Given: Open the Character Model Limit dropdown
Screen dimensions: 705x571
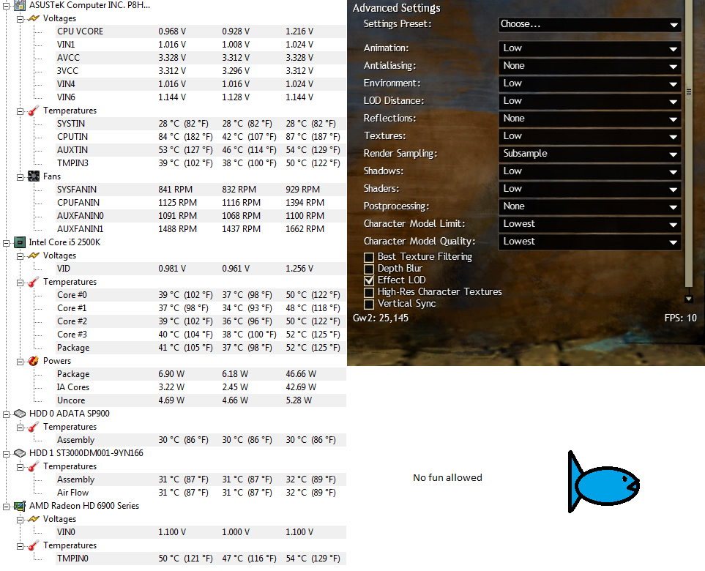Looking at the screenshot, I should point(589,223).
